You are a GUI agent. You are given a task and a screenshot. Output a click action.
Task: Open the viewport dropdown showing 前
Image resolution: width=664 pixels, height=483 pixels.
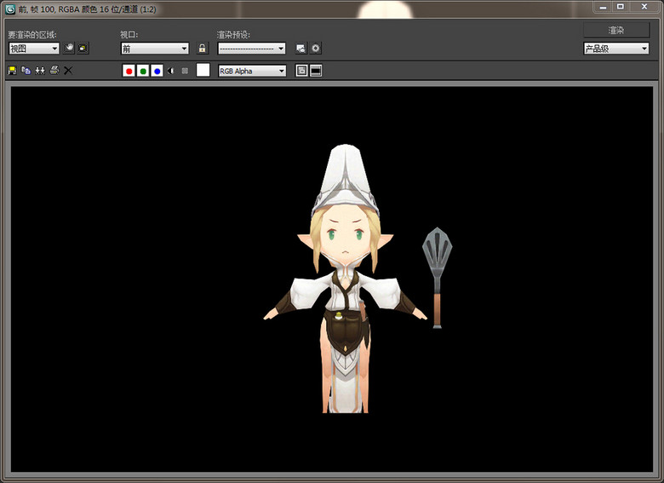point(155,49)
